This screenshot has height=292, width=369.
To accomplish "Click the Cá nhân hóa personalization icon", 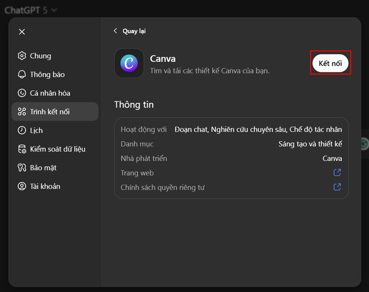I will pos(22,93).
